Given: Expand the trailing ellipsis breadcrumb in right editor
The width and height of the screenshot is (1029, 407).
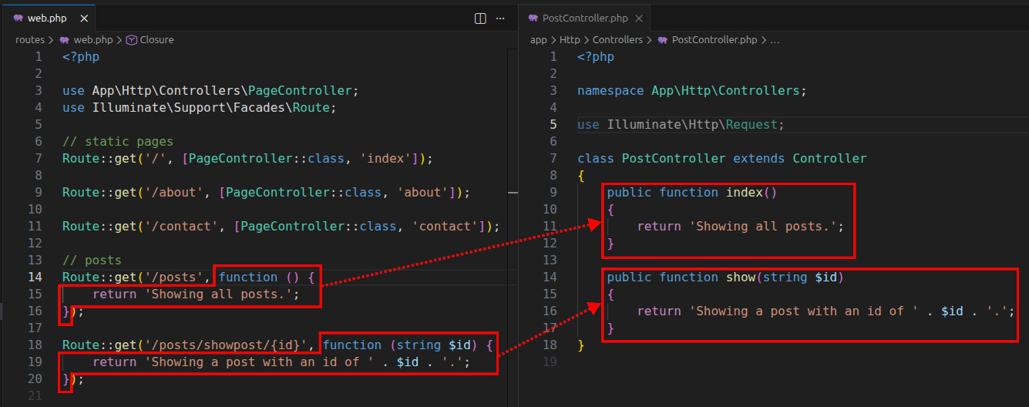Looking at the screenshot, I should tap(775, 39).
